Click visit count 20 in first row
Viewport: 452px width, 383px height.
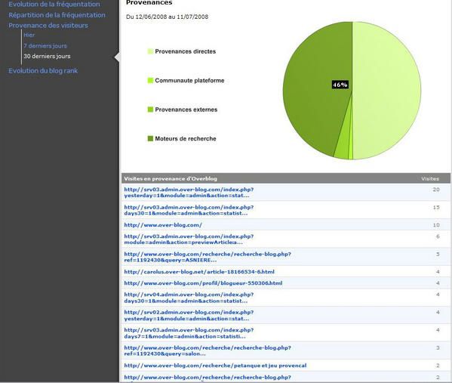pos(436,190)
